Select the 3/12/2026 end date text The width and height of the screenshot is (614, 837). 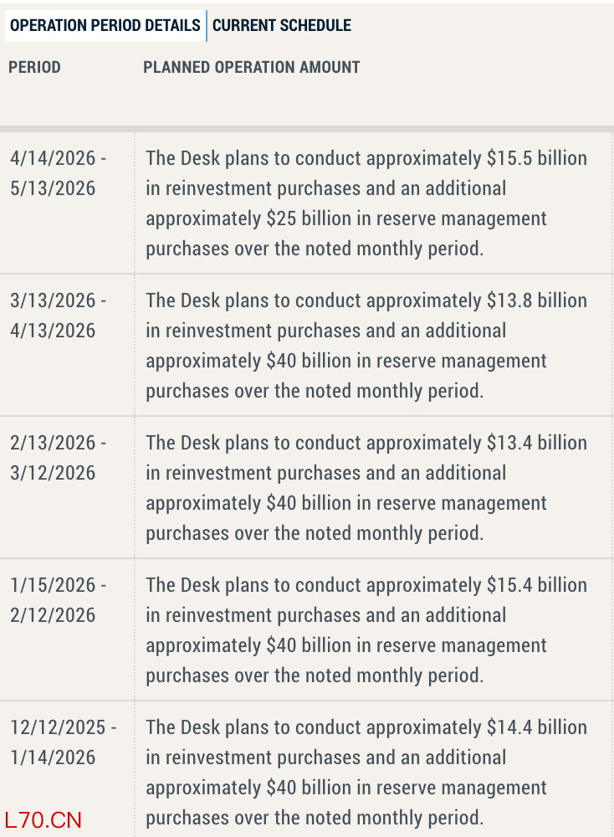coord(53,473)
